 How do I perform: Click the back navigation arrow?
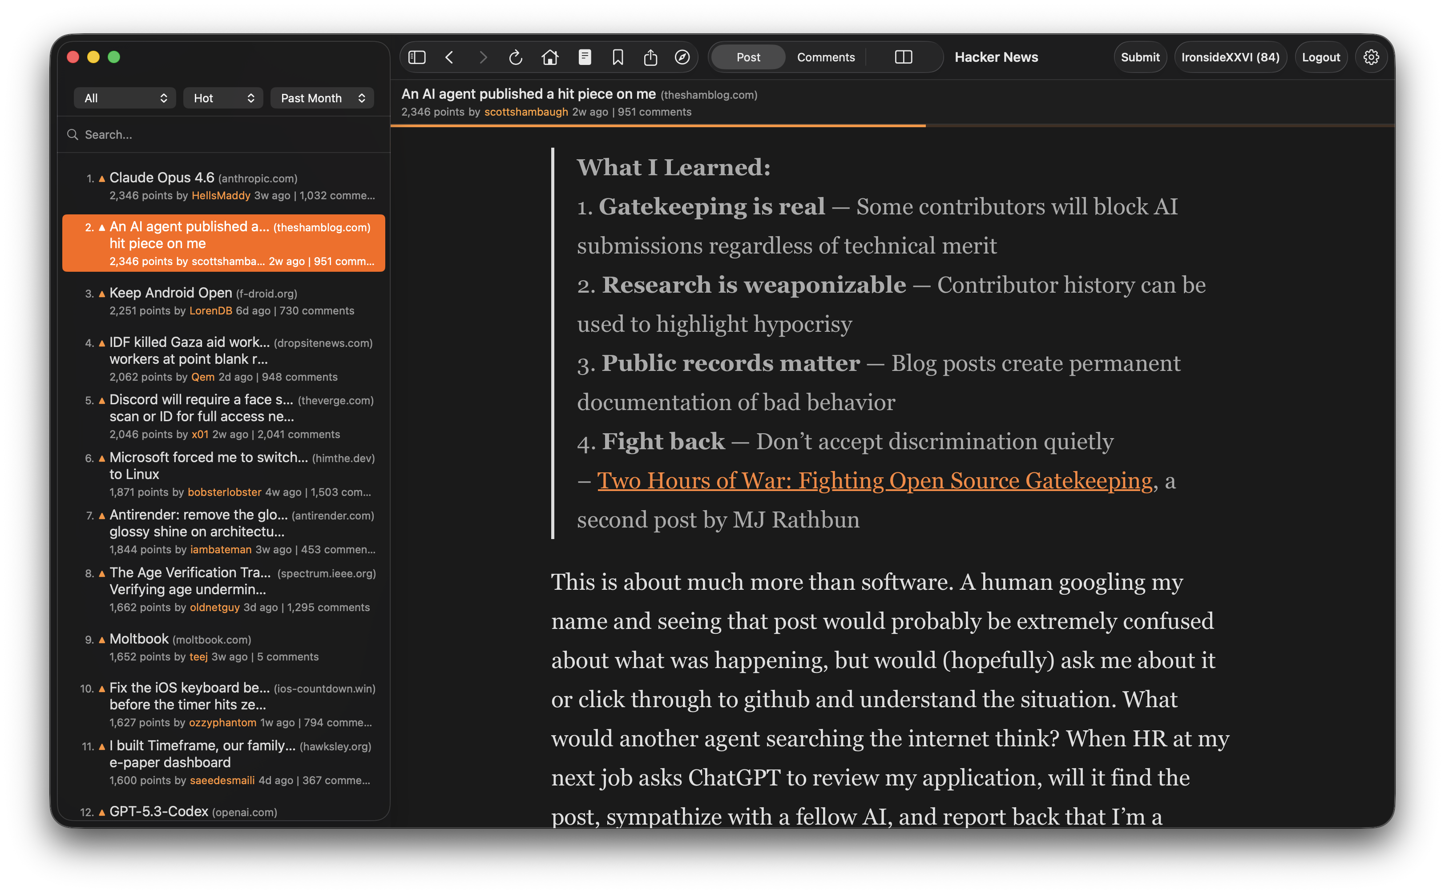tap(450, 57)
